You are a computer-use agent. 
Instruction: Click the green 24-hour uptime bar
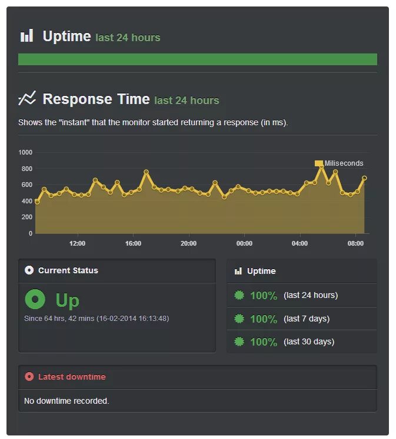198,59
